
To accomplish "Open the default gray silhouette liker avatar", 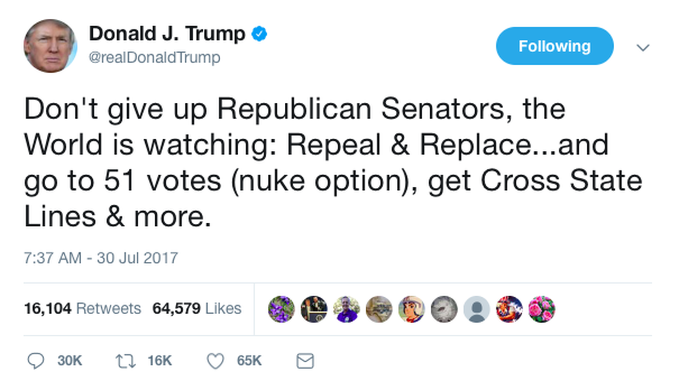I will tap(476, 309).
